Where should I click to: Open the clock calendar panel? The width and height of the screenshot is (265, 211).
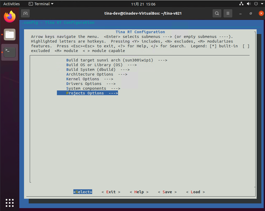click(x=143, y=4)
